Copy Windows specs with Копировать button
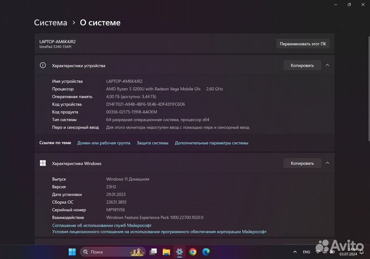 (302, 163)
